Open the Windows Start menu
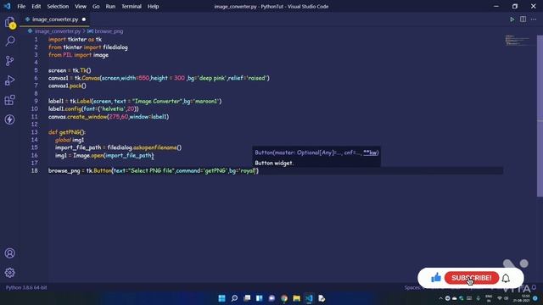Viewport: 543px width, 305px height. [x=221, y=298]
